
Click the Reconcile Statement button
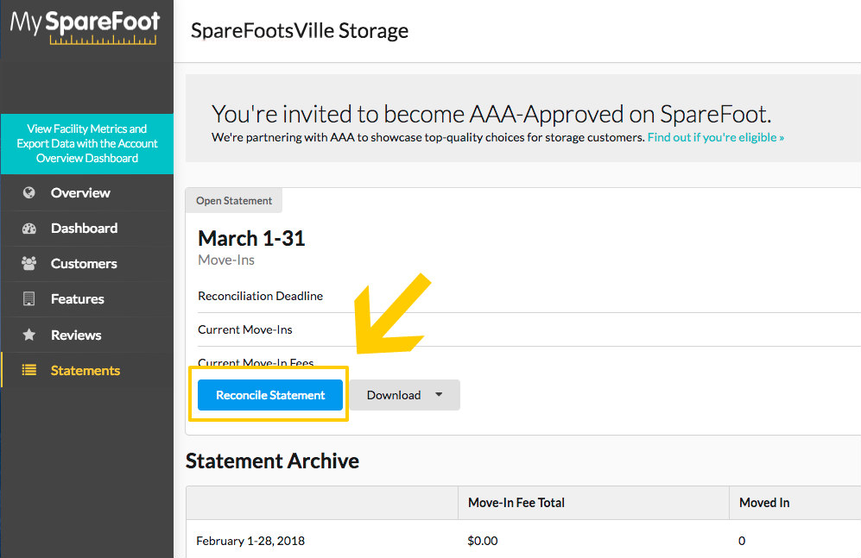270,395
